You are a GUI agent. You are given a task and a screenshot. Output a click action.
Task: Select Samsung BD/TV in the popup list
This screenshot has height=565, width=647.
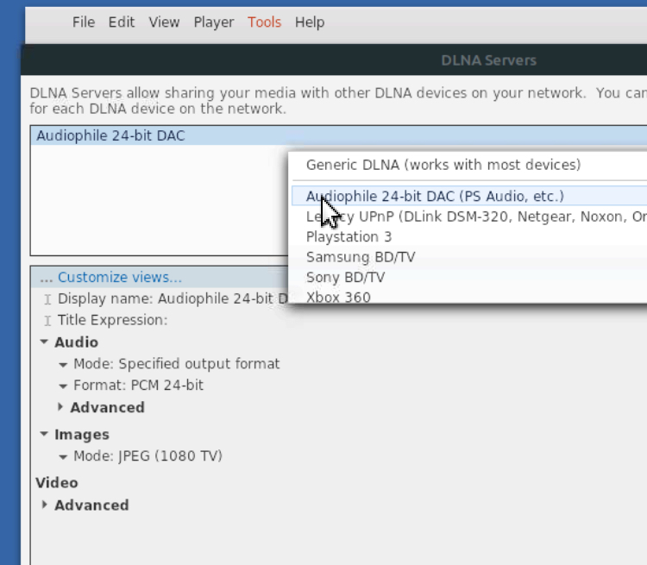pyautogui.click(x=361, y=257)
